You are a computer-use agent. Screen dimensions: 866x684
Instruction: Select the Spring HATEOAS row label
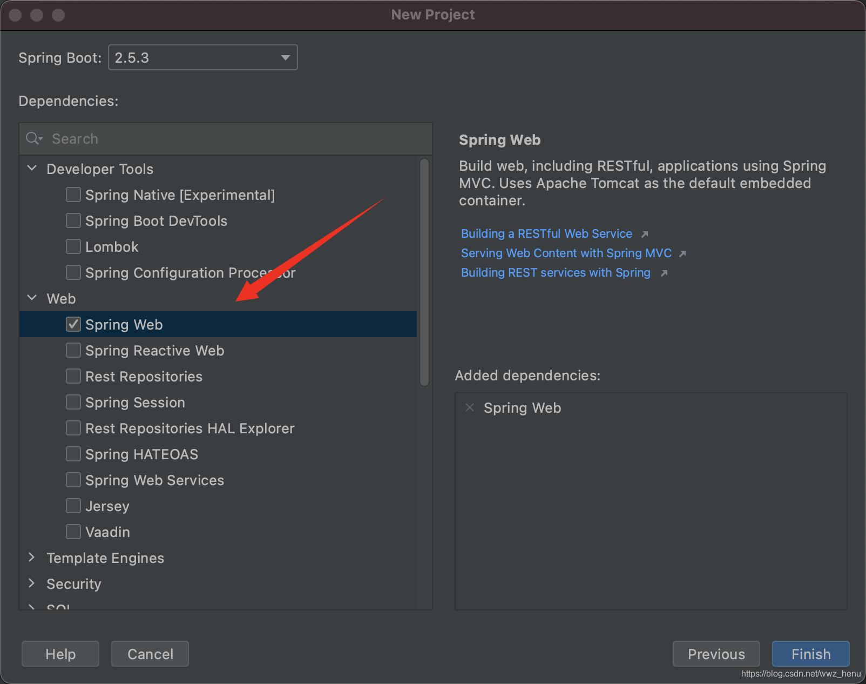coord(141,454)
